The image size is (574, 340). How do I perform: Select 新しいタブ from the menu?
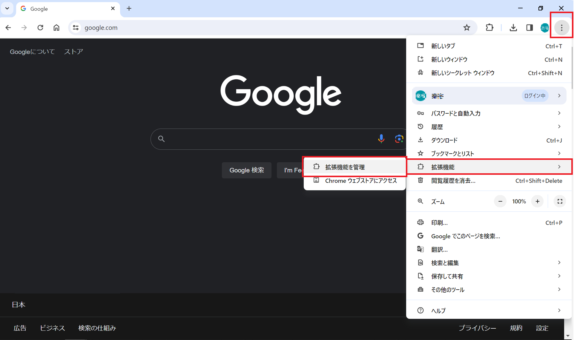click(x=443, y=46)
